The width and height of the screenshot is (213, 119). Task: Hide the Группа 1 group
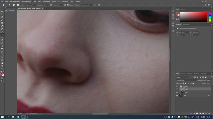(x=177, y=86)
